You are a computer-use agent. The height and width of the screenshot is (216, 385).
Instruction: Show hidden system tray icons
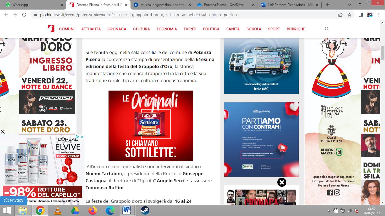(329, 211)
